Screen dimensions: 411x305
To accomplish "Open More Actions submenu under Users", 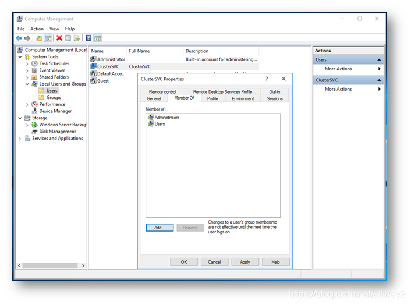I will click(x=348, y=69).
